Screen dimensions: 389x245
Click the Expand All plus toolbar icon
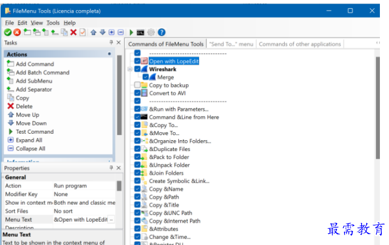coord(111,32)
